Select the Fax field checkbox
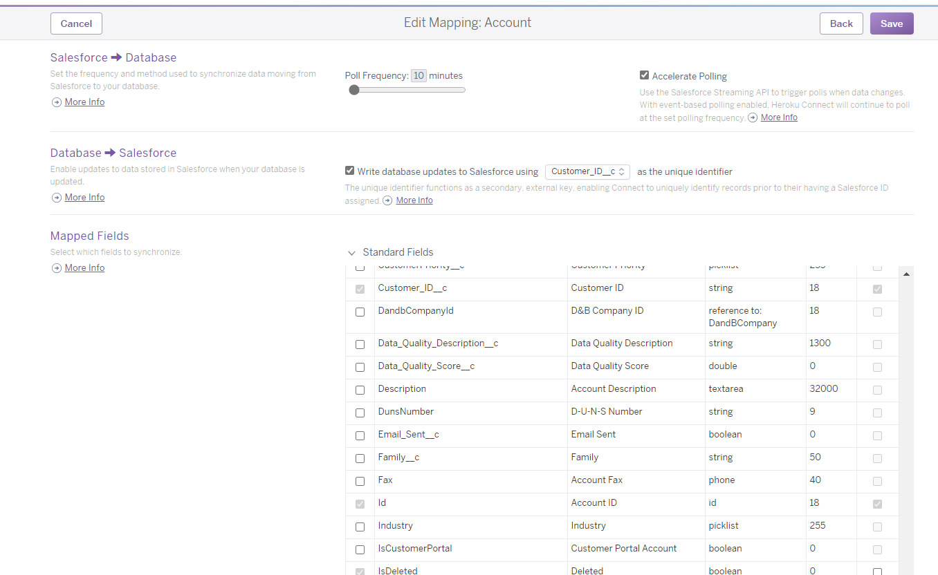The height and width of the screenshot is (575, 938). 360,481
